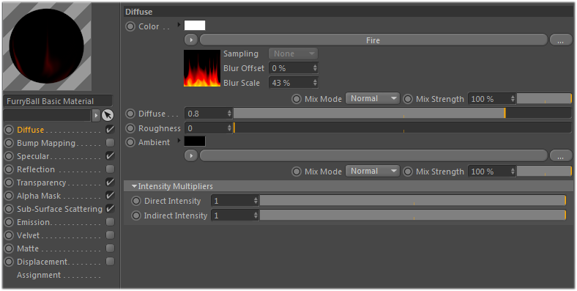Click animation dot of the Bump Mapping channel
The image size is (577, 291).
point(9,143)
